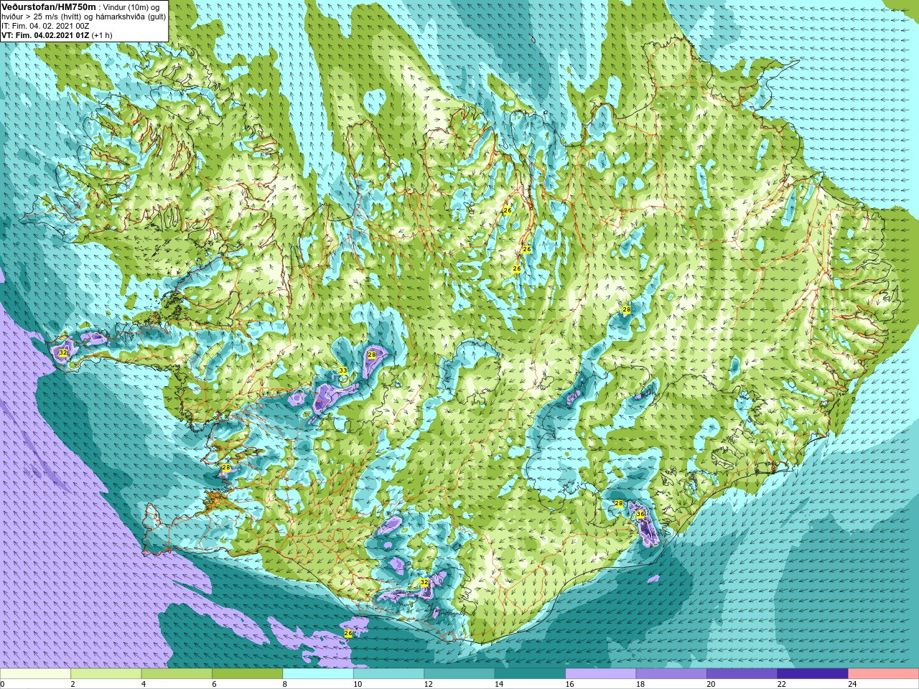Click the 4–6 medium green legend swatch

pos(177,674)
